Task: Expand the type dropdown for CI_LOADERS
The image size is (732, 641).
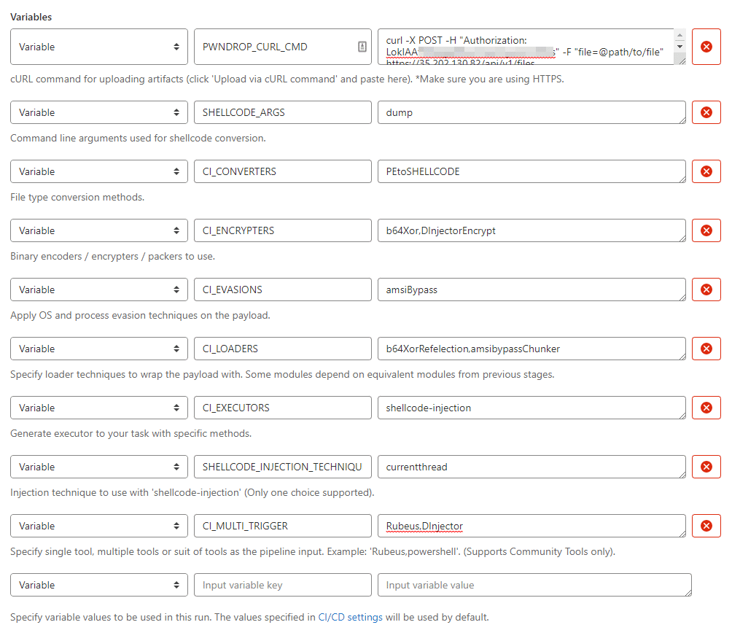Action: click(x=99, y=349)
